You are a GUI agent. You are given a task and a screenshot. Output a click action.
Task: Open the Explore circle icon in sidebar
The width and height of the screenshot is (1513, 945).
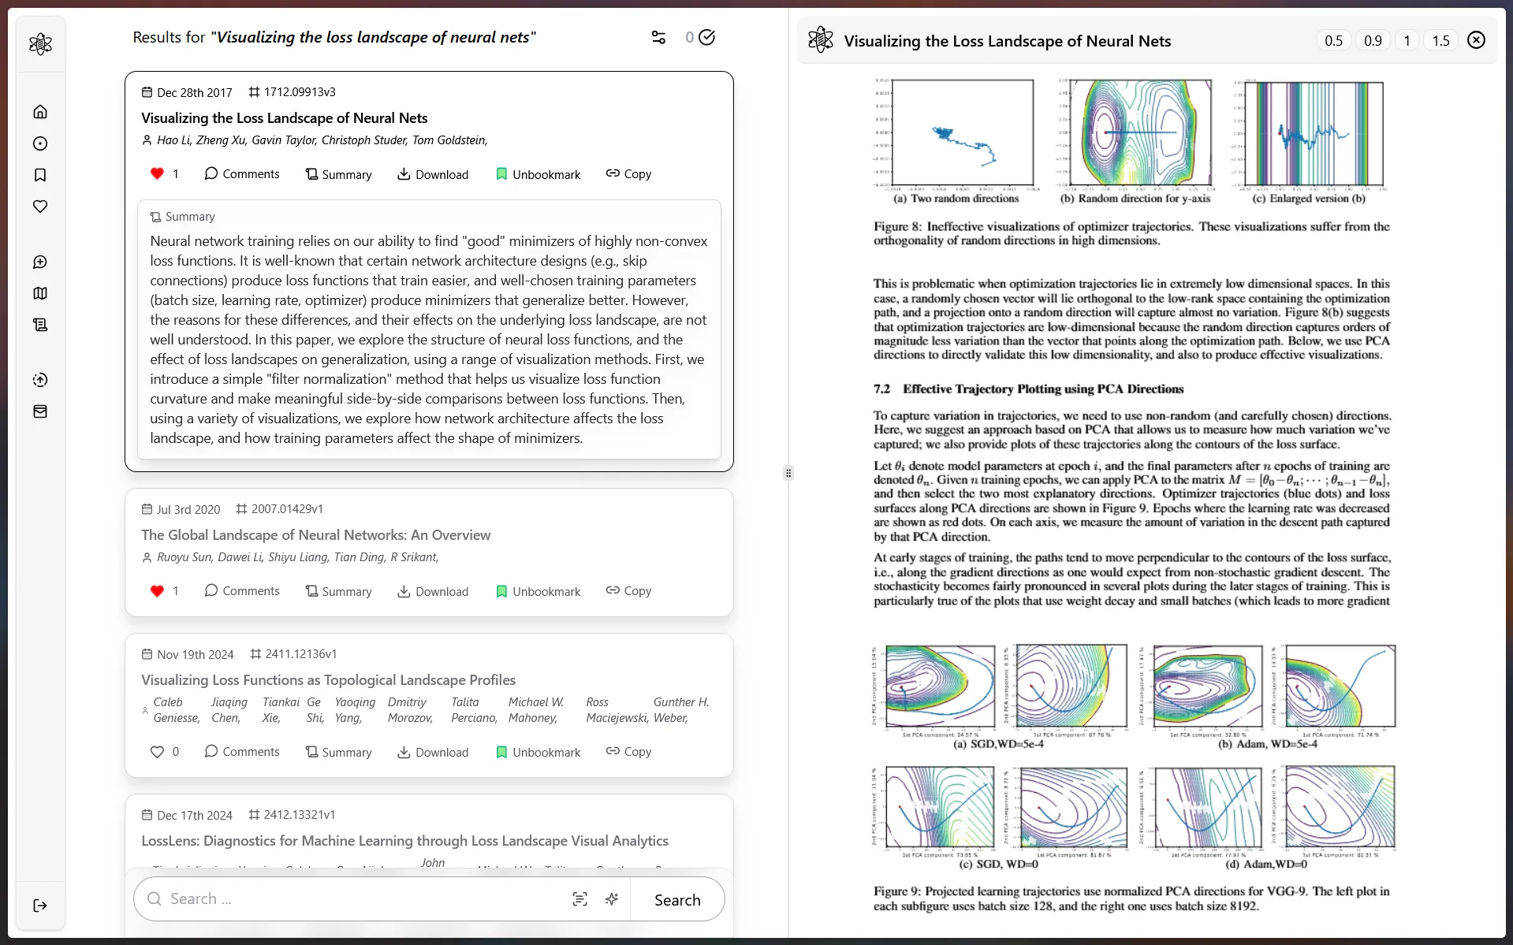(x=40, y=143)
